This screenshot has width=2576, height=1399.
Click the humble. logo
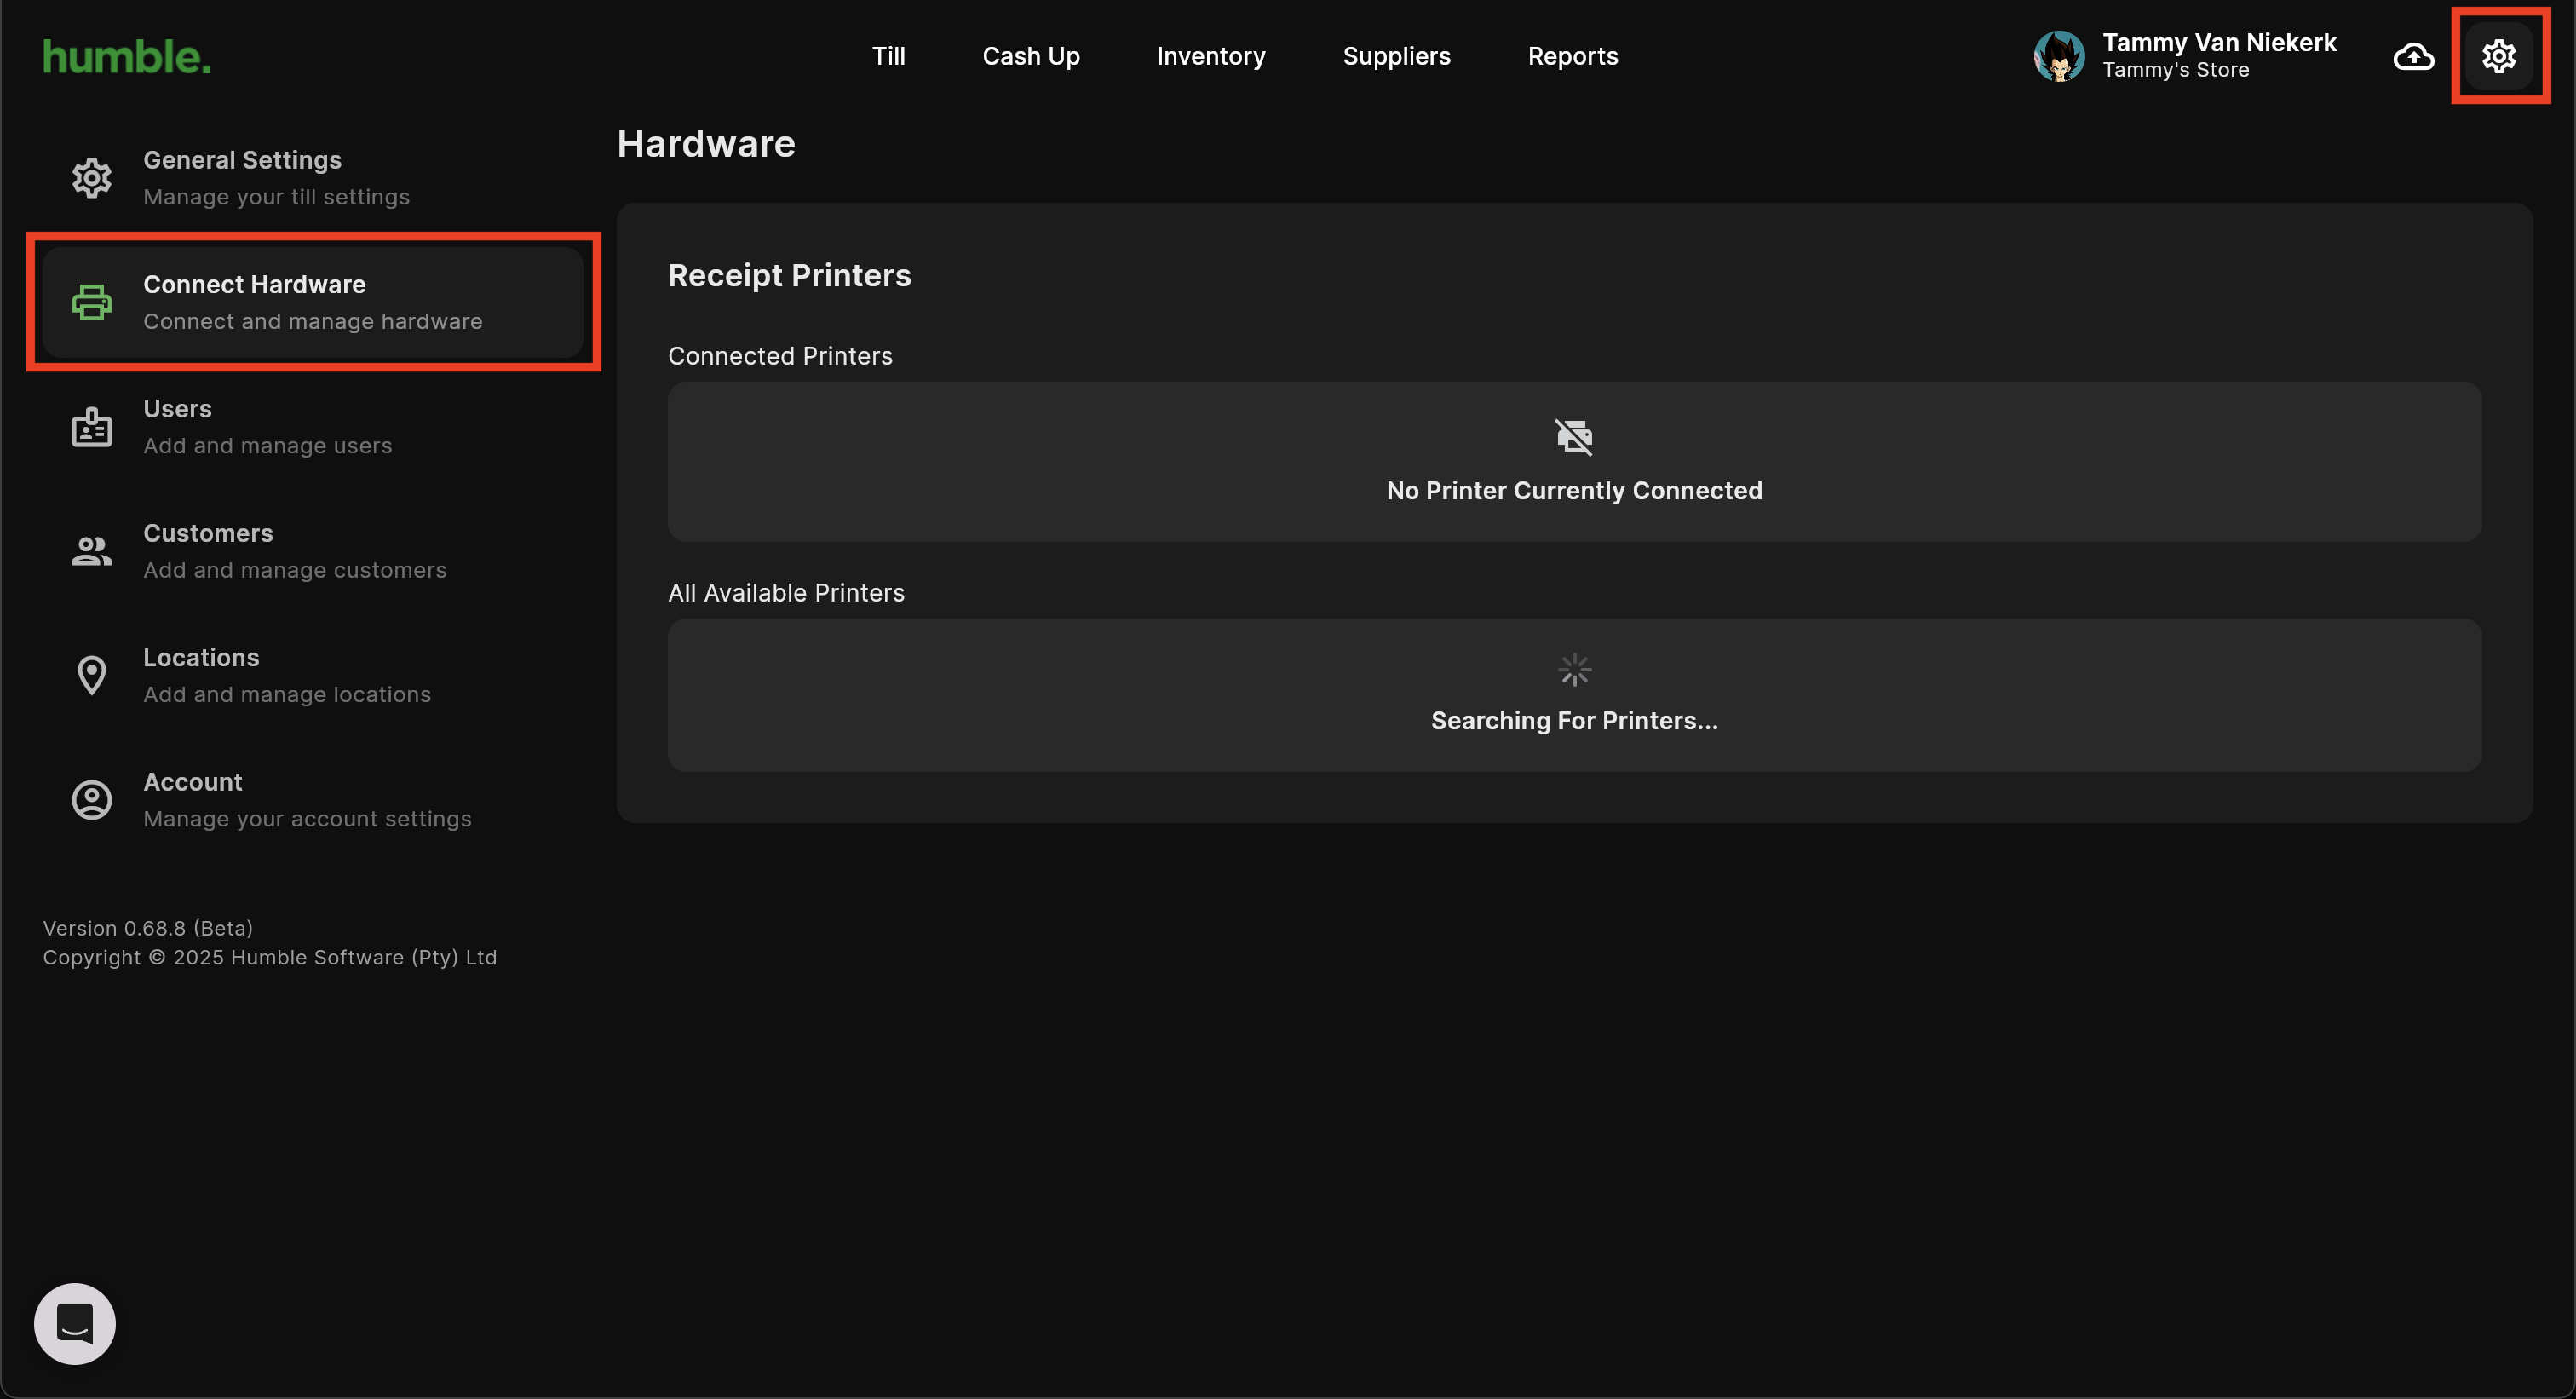pos(127,57)
